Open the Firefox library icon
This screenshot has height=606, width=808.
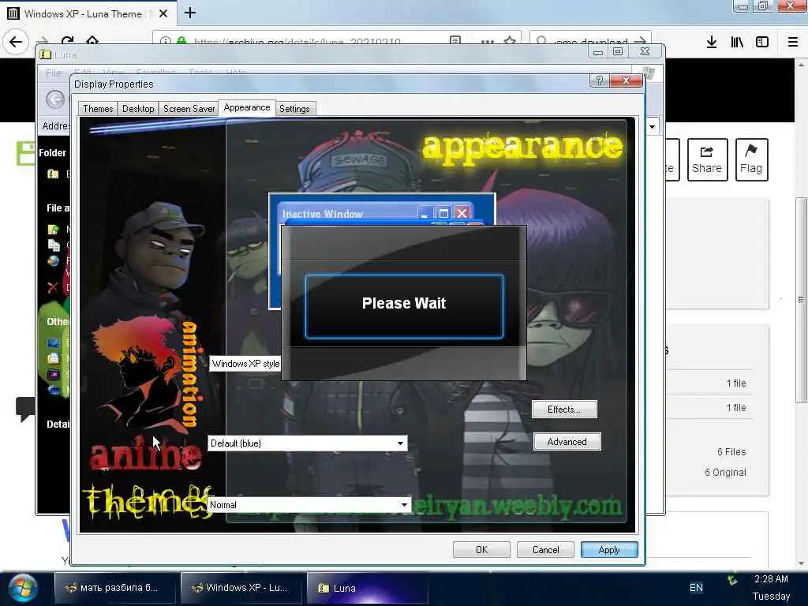point(737,43)
